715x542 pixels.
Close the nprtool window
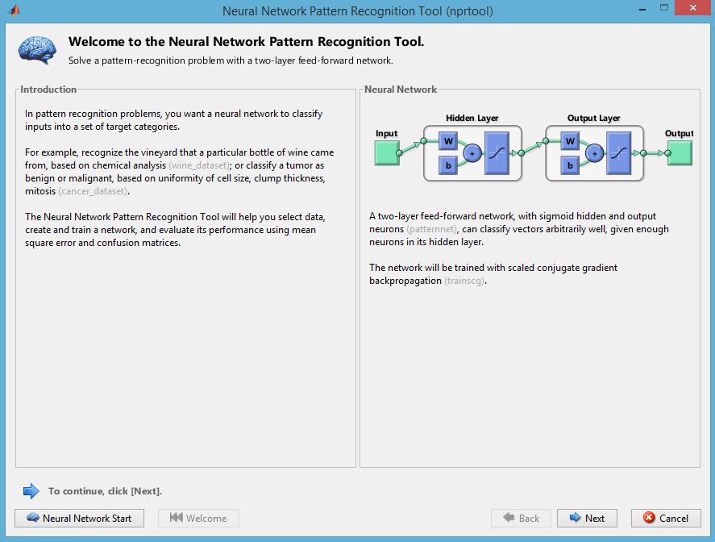693,8
